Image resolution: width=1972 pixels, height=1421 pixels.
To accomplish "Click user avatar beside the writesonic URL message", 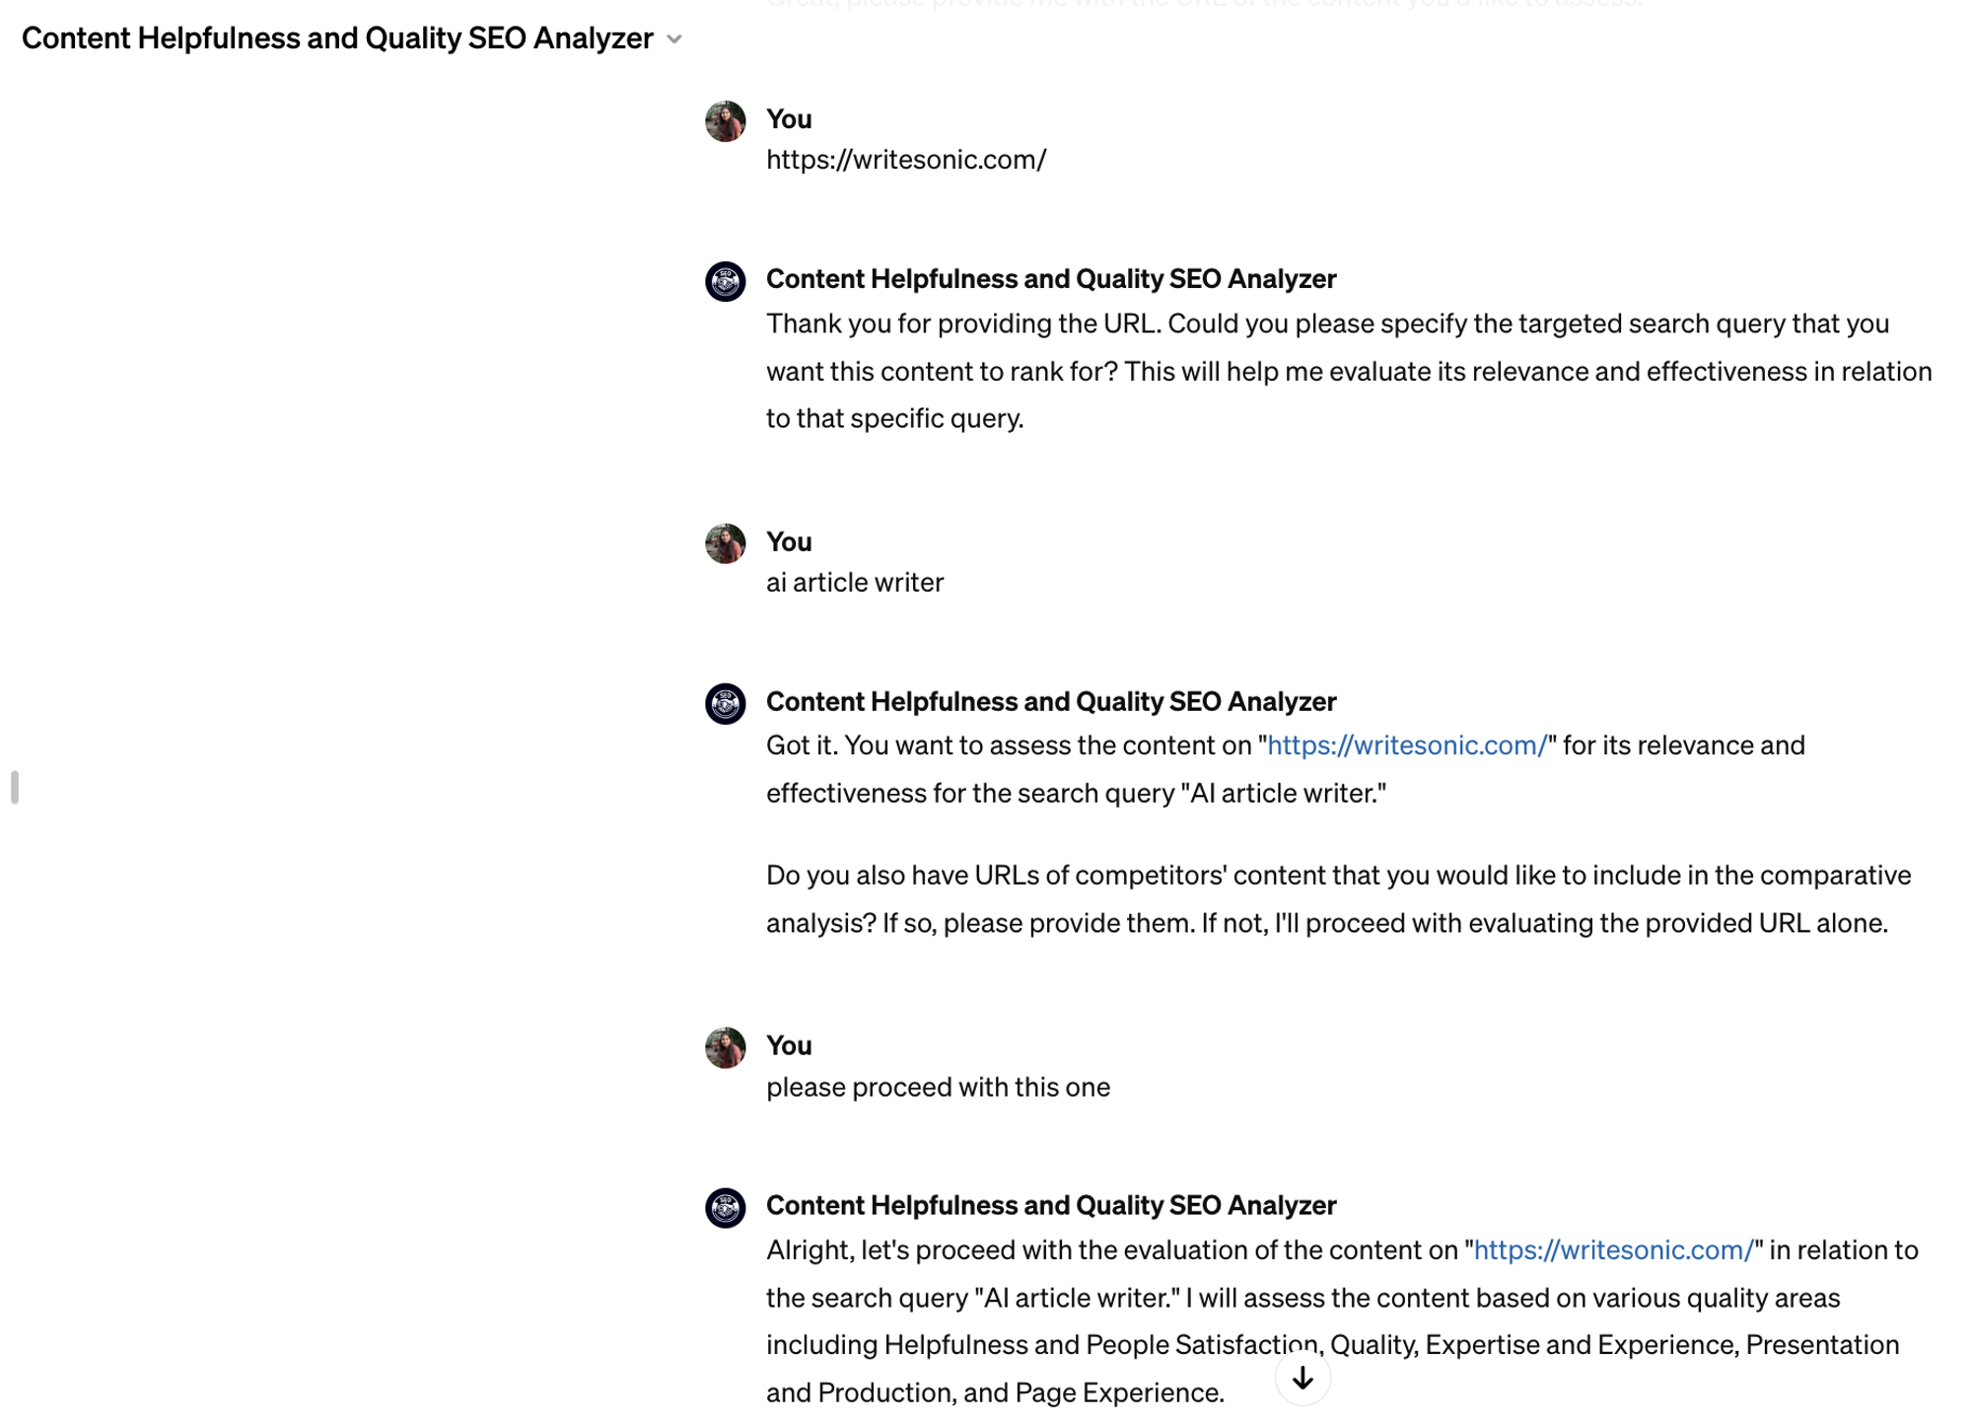I will [725, 121].
